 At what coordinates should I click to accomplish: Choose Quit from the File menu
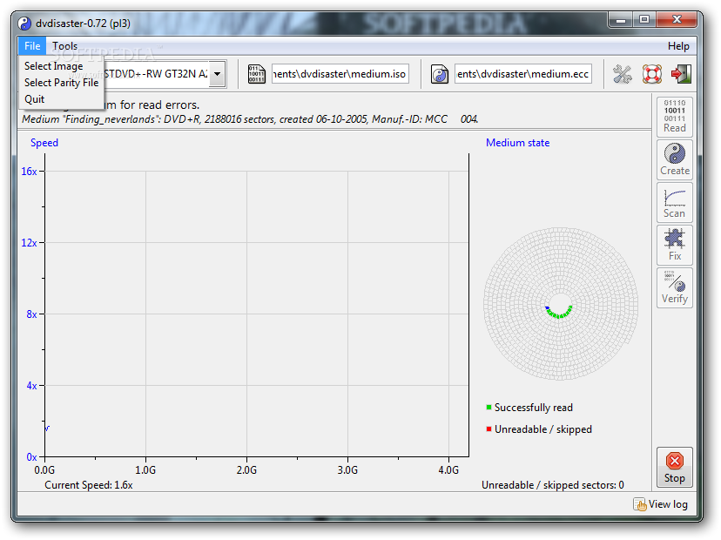35,99
